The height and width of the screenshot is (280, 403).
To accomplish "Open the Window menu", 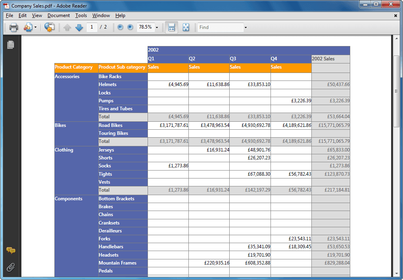I will click(101, 15).
